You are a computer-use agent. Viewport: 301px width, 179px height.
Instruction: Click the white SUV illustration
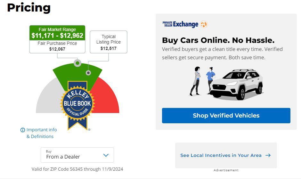[237, 84]
